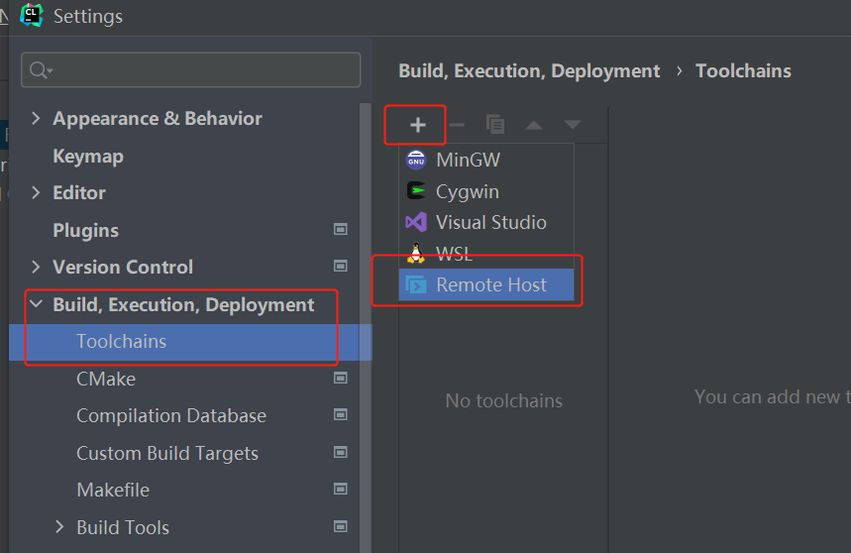Viewport: 851px width, 553px height.
Task: Click MinGW GNU icon in menu
Action: (416, 161)
